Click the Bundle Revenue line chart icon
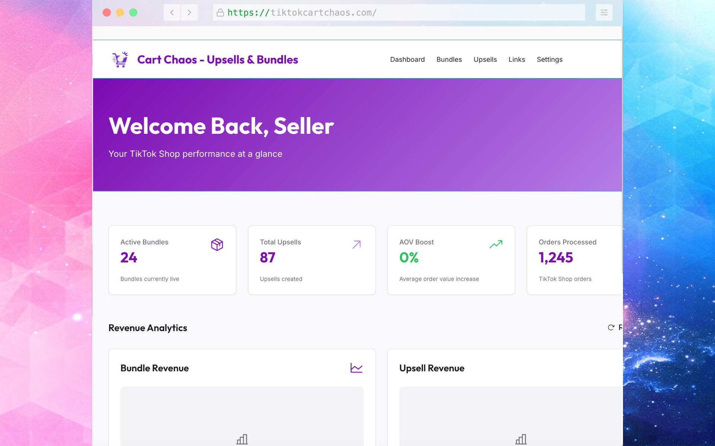The height and width of the screenshot is (446, 715). pyautogui.click(x=356, y=368)
